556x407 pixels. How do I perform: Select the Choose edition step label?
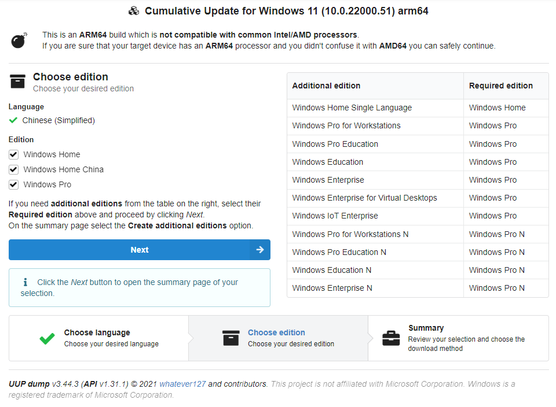(x=276, y=332)
